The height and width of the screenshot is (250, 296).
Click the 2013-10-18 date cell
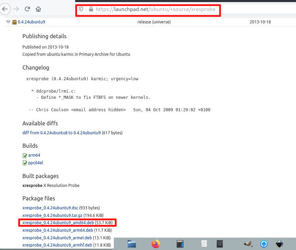260,22
